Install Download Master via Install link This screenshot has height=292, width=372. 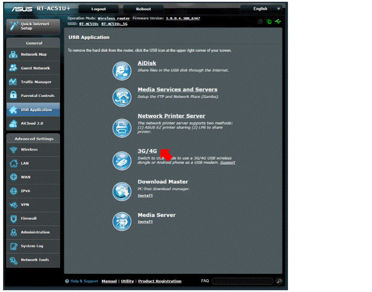[x=145, y=195]
